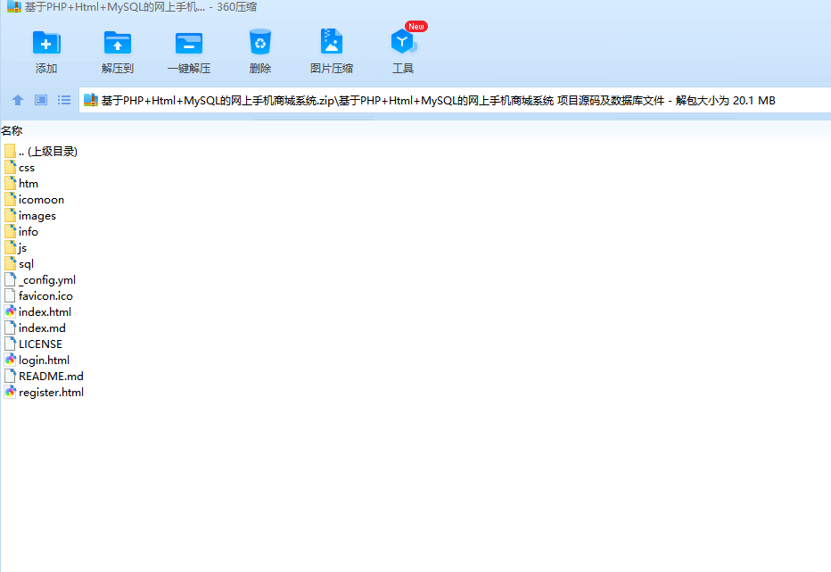The width and height of the screenshot is (831, 572).
Task: Select the README.md file
Action: point(44,376)
